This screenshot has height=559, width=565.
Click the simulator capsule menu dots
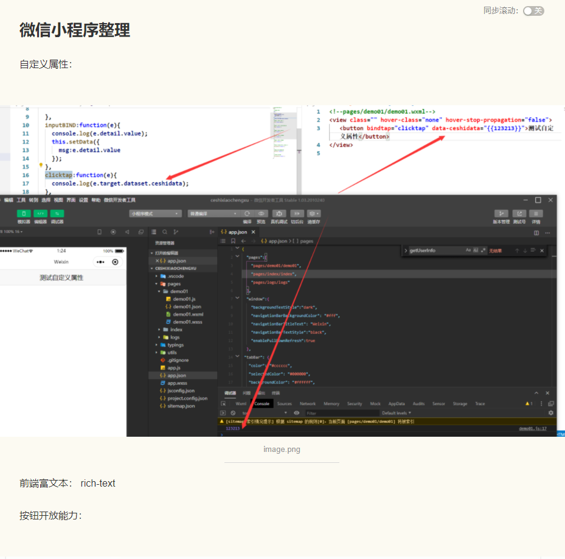pos(100,262)
